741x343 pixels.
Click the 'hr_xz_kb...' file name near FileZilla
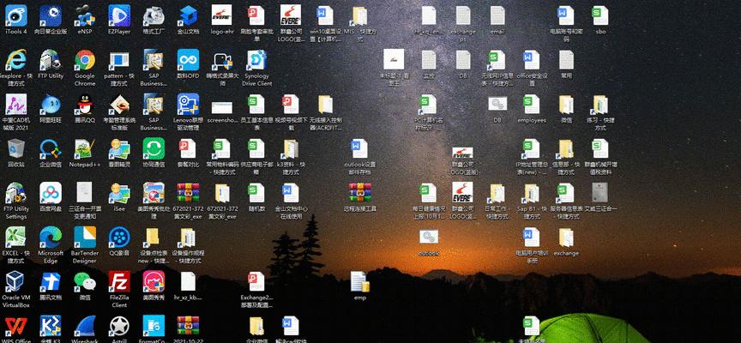point(188,298)
